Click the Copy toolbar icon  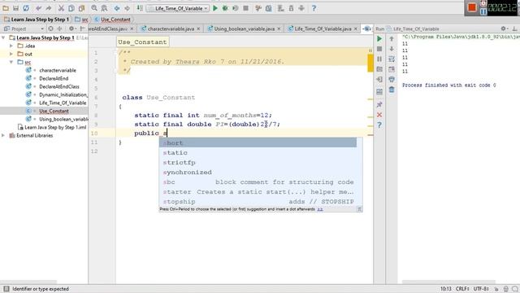(x=71, y=8)
